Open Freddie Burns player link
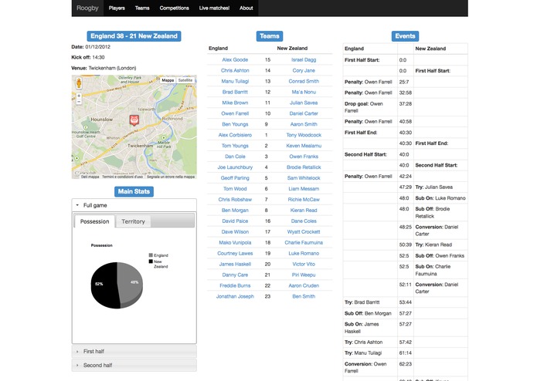 tap(235, 285)
